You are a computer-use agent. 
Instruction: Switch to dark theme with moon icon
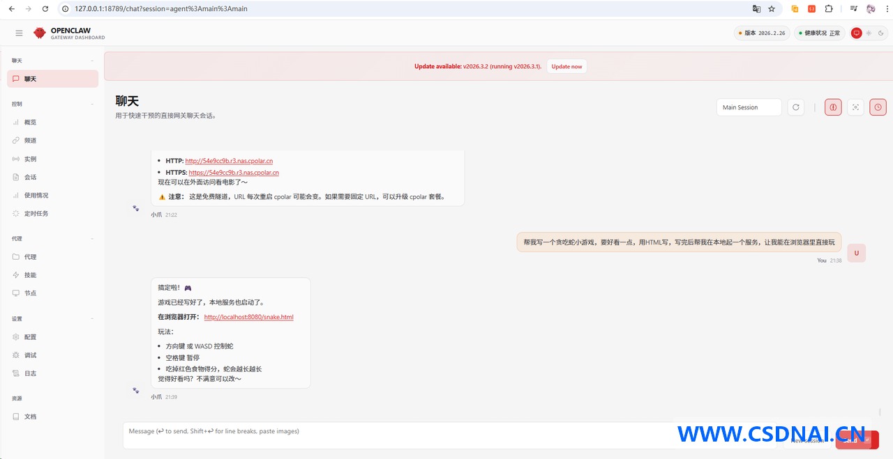click(x=880, y=33)
